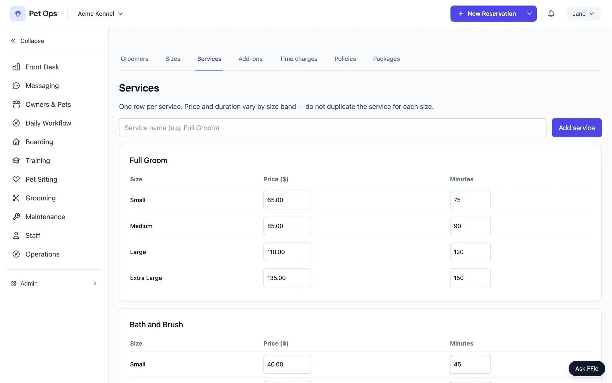Go to the Packages tab
Viewport: 612px width, 383px height.
[x=386, y=59]
